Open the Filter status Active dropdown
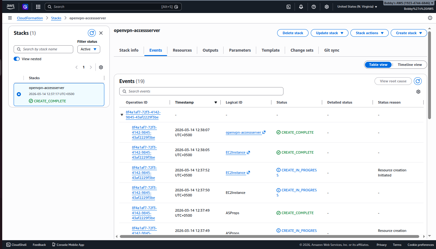Viewport: 436px width, 249px height. click(88, 49)
